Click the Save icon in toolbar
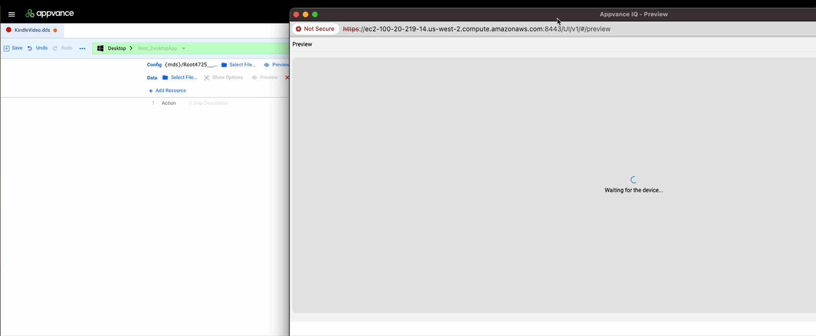 (x=7, y=48)
